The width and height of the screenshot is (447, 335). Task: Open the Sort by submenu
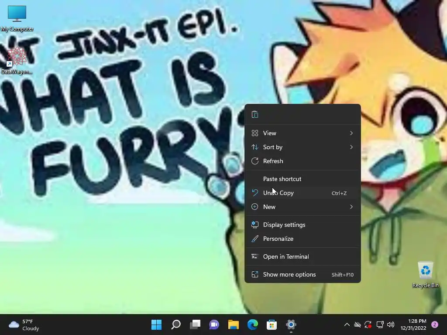click(x=303, y=147)
